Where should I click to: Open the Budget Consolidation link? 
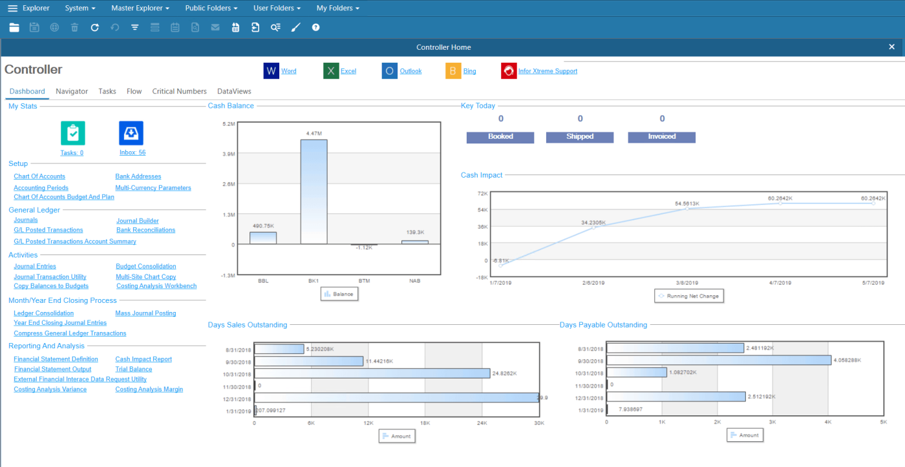click(146, 266)
